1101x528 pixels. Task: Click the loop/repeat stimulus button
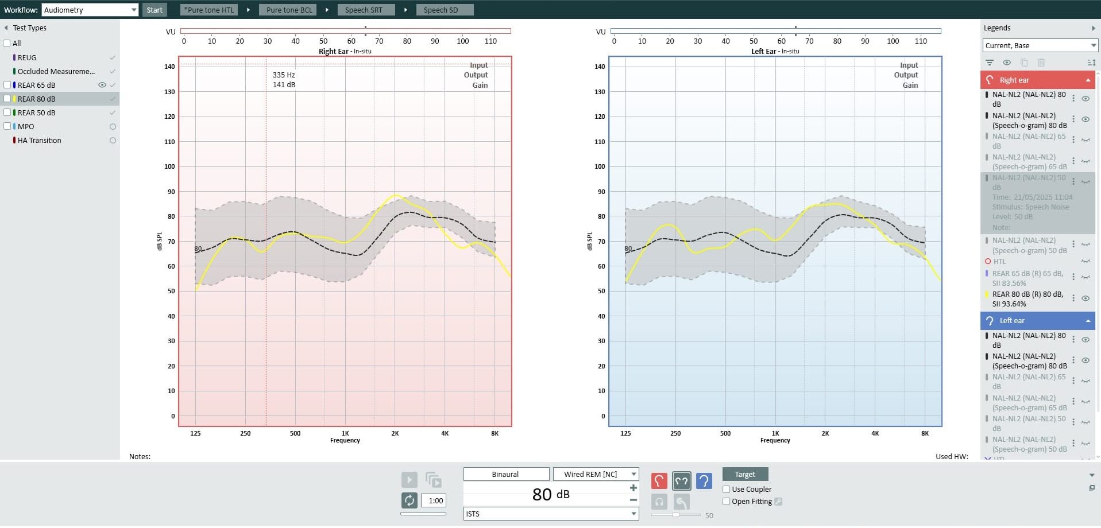click(x=409, y=500)
